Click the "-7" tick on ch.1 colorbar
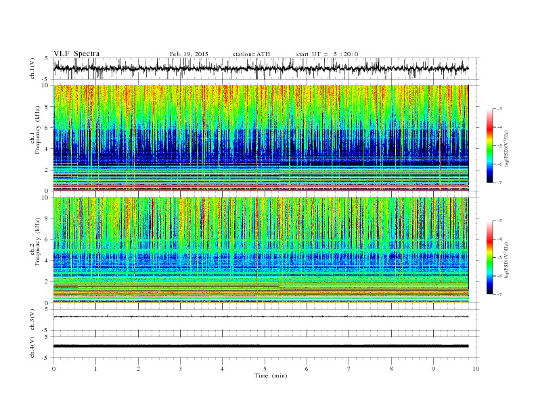Screen dimensions: 536x414 pyautogui.click(x=499, y=183)
